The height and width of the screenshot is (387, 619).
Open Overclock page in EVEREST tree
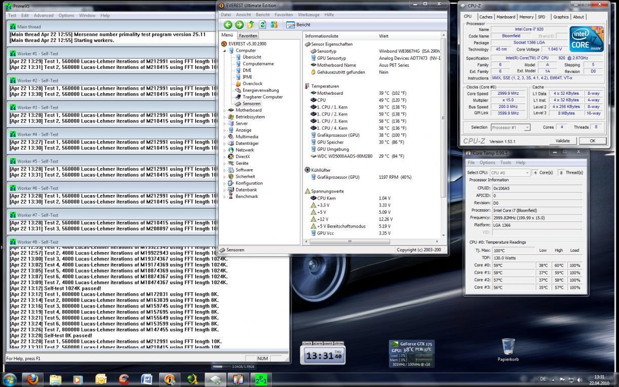click(x=252, y=84)
